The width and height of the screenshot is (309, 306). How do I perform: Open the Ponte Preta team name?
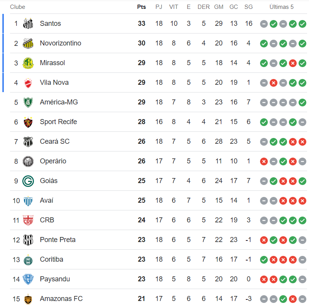(57, 240)
